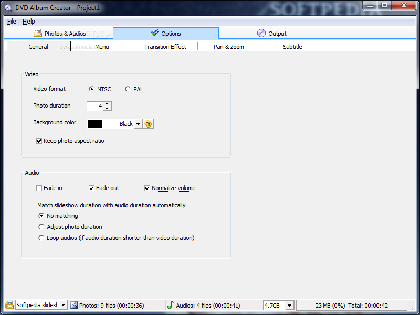Image resolution: width=420 pixels, height=315 pixels.
Task: Click the Photo duration value field
Action: [95, 106]
